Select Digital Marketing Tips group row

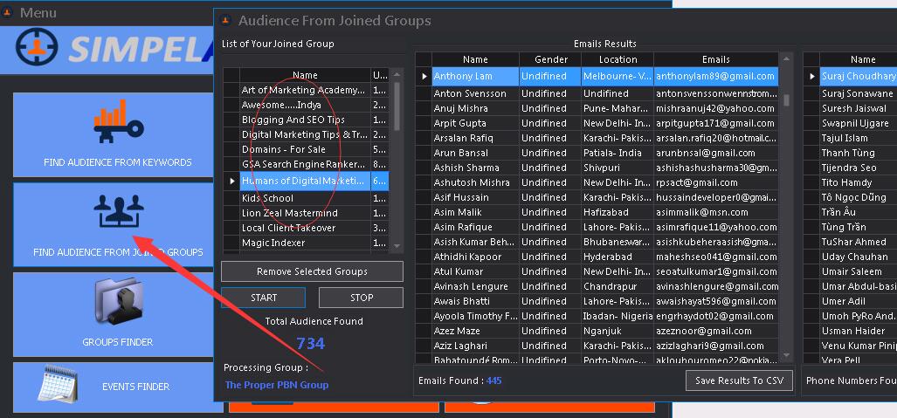(305, 134)
